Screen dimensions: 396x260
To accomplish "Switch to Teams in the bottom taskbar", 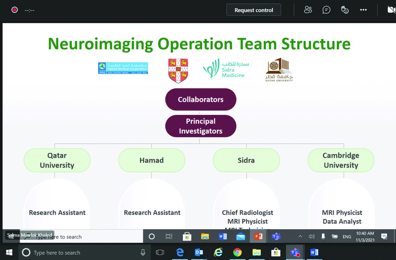I will coord(295,252).
